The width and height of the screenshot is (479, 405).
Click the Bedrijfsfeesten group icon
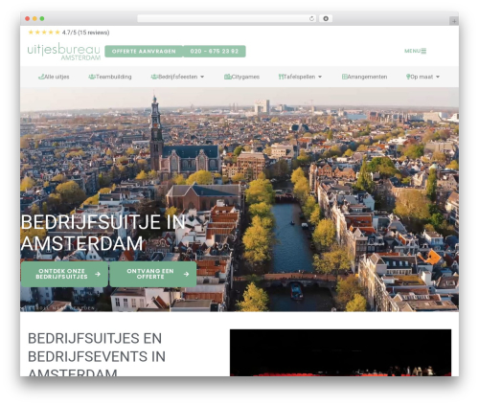[x=154, y=77]
